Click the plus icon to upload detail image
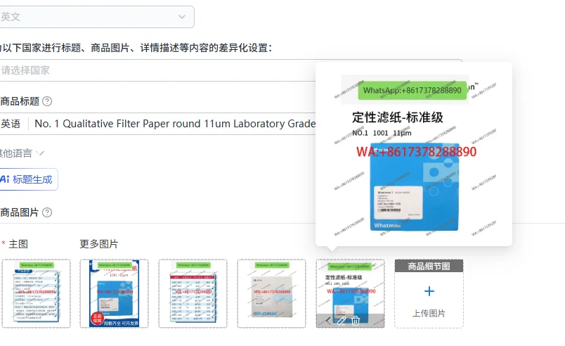The height and width of the screenshot is (346, 565). 429,291
